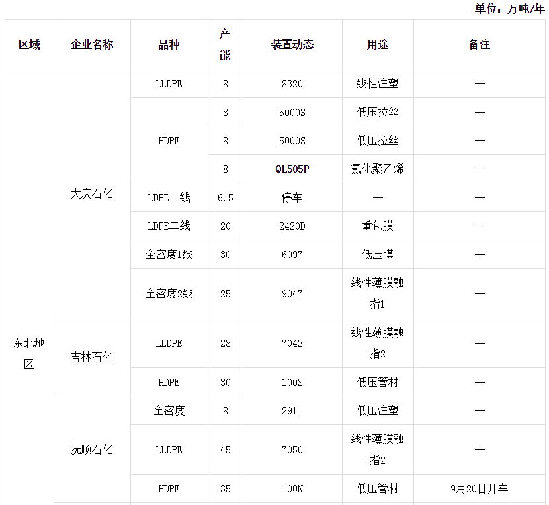Click the 重包膜 usage cell
The image size is (549, 505).
click(x=378, y=226)
